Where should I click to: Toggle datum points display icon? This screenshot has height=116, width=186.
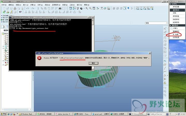[145, 9]
